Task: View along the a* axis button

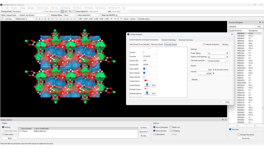Action: pyautogui.click(x=45, y=19)
